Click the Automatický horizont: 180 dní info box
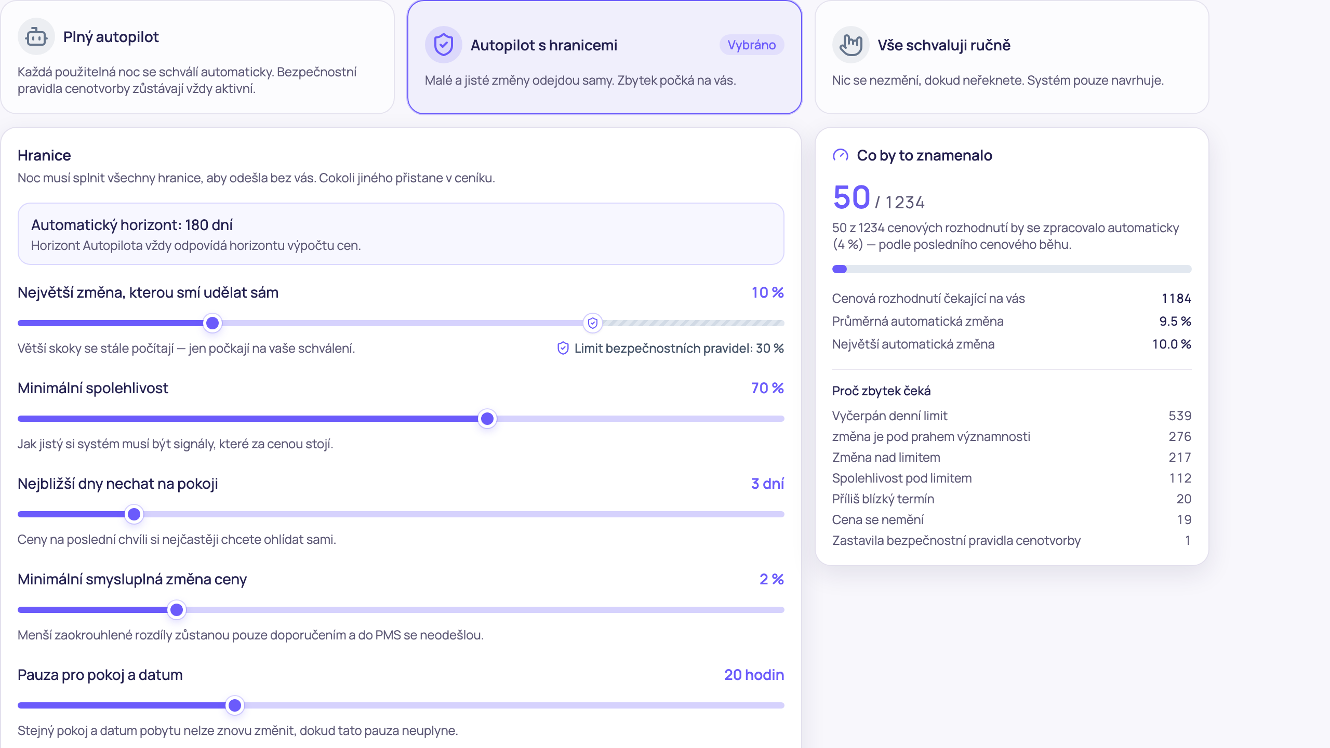This screenshot has height=748, width=1330. (x=401, y=234)
